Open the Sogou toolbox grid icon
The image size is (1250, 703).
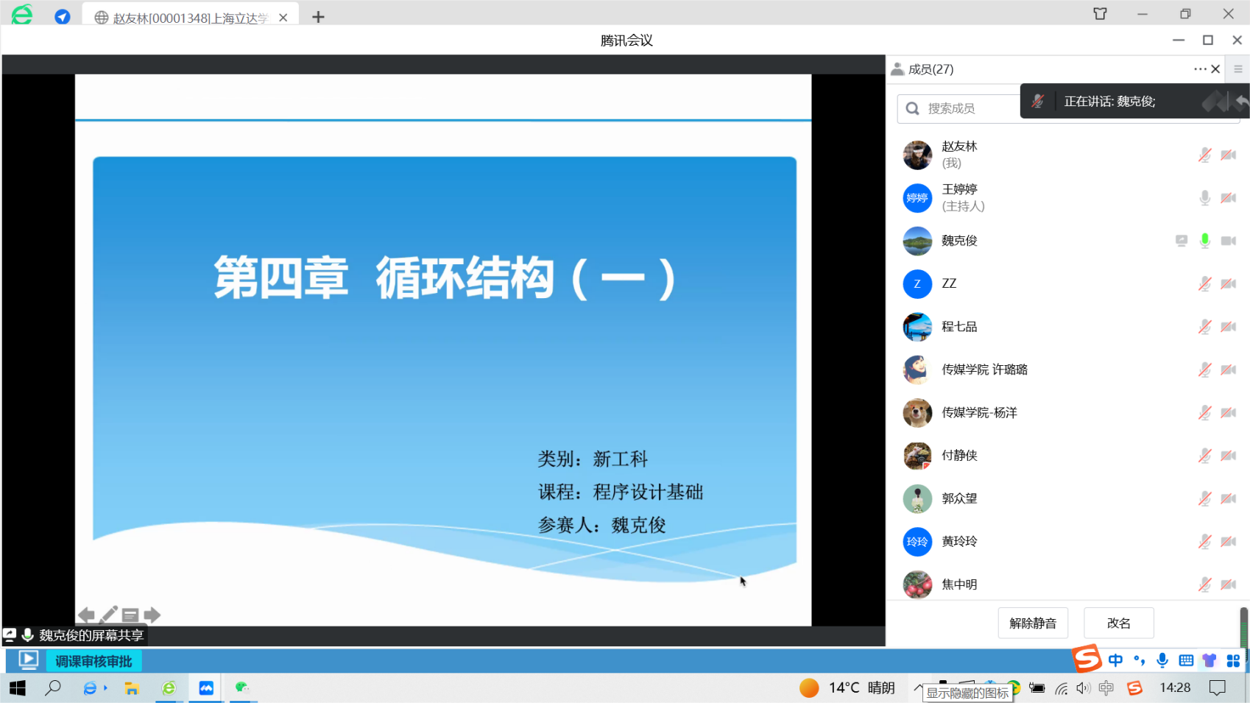pos(1233,660)
